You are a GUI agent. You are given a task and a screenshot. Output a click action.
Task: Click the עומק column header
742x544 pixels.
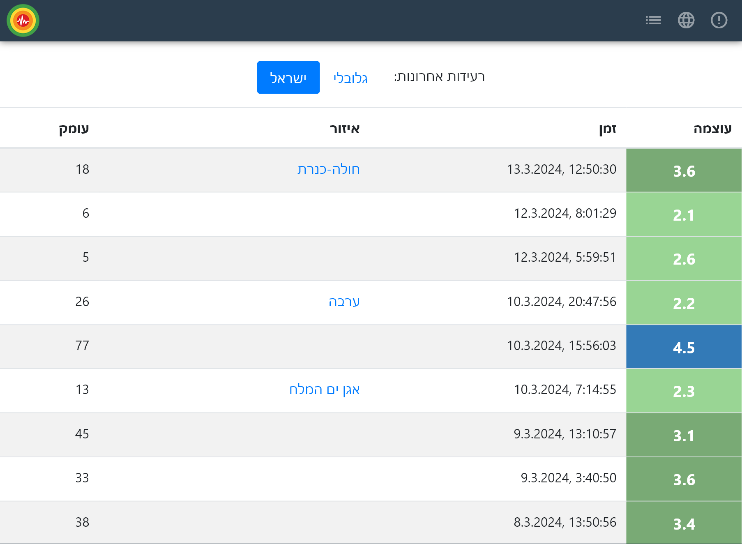[74, 129]
